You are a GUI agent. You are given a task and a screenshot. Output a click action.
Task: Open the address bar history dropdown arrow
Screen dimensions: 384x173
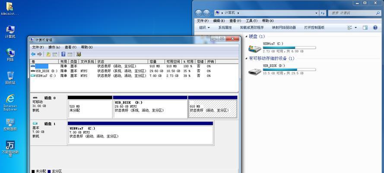317,13
